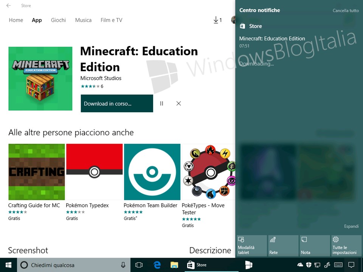Click Gratis under Pokémon Typedex
Viewport: 363px width, 272px height.
point(72,218)
